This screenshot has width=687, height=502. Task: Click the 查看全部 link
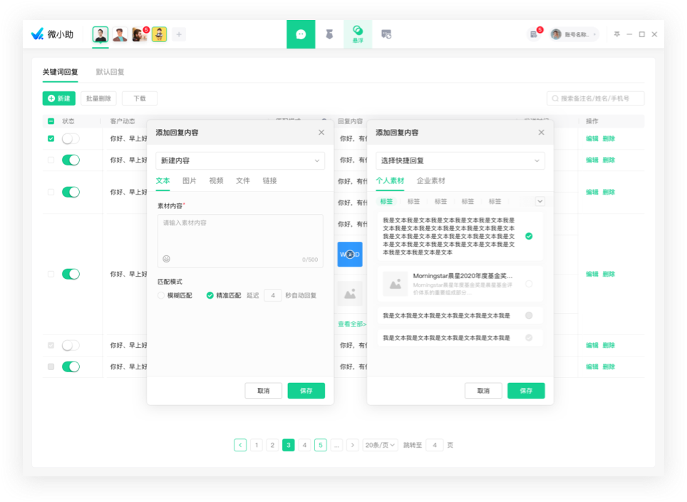352,324
